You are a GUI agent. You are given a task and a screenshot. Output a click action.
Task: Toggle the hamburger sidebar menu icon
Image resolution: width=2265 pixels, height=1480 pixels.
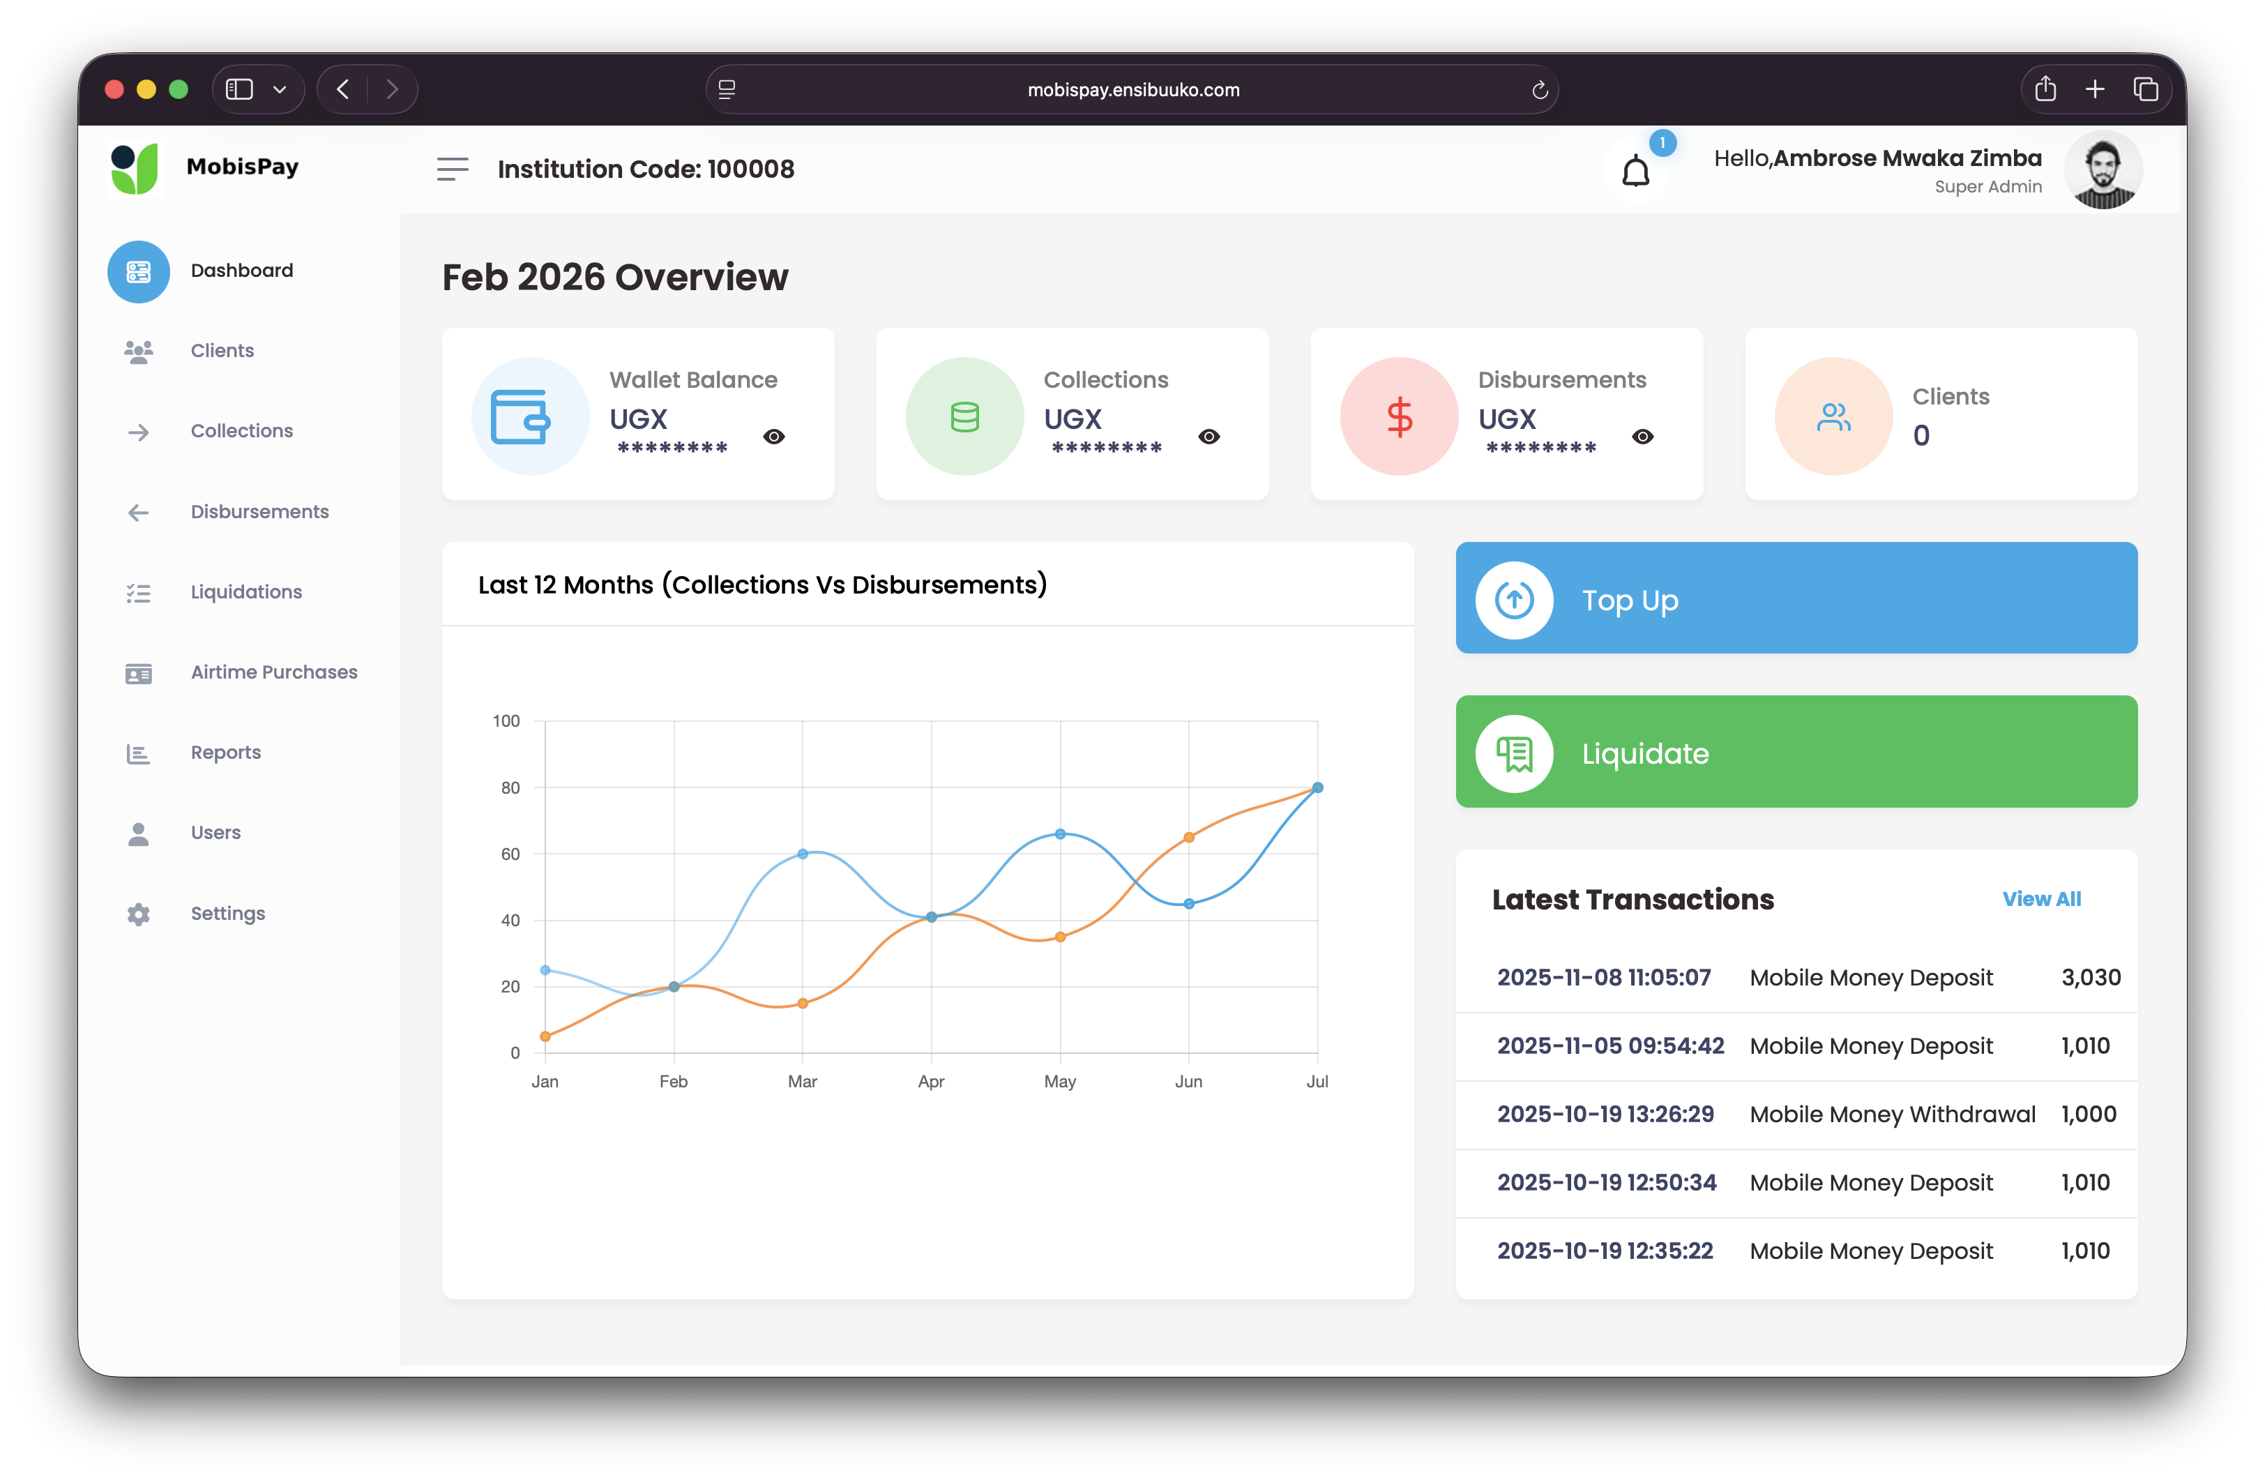point(453,169)
